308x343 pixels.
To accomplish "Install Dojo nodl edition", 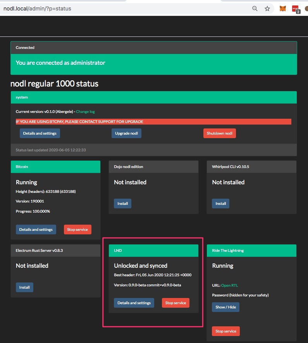I will tap(122, 203).
